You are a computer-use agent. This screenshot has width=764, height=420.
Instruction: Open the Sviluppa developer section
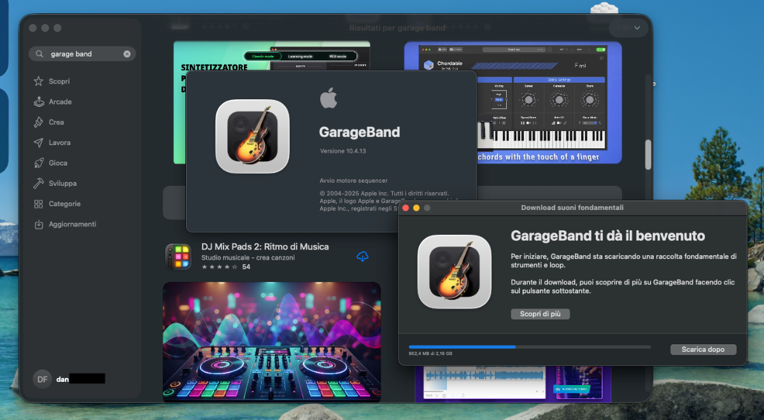(62, 183)
